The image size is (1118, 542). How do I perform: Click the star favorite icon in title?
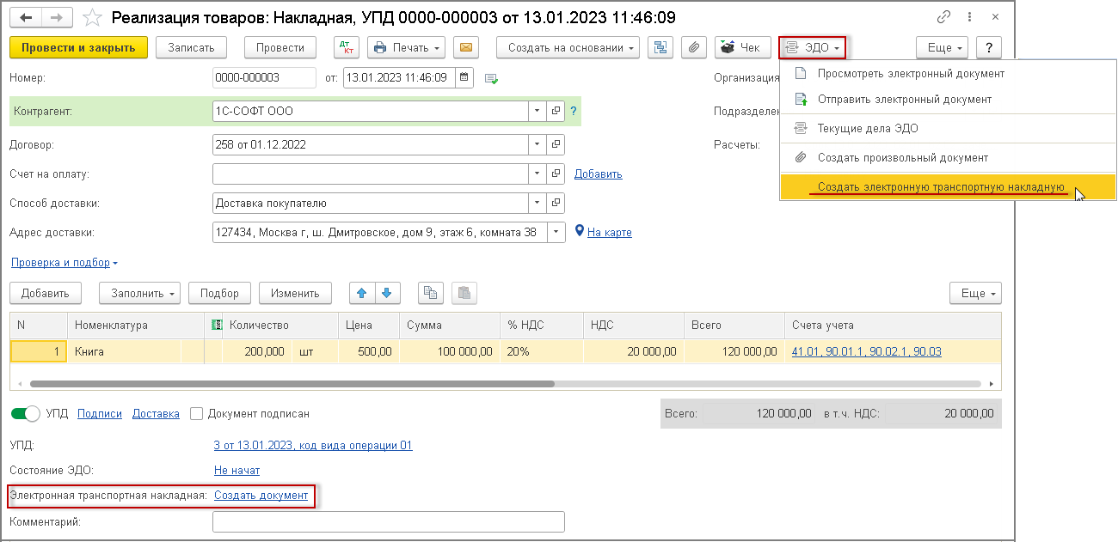pos(95,18)
